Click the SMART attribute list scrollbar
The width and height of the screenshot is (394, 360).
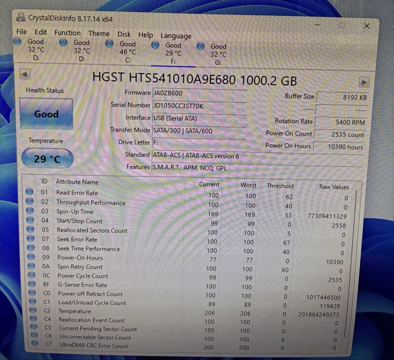[x=351, y=263]
